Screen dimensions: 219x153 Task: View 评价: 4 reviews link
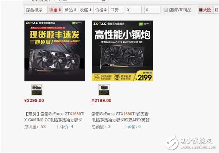pos(66,126)
